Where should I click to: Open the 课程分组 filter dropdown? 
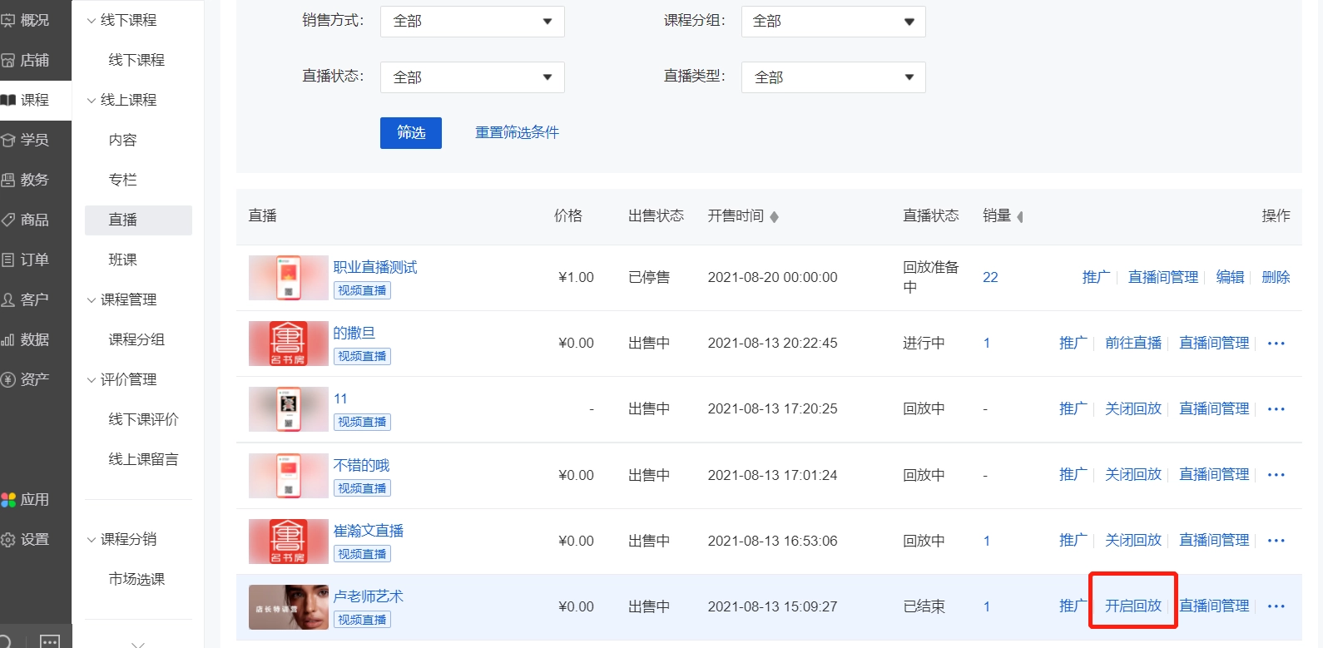pos(833,22)
